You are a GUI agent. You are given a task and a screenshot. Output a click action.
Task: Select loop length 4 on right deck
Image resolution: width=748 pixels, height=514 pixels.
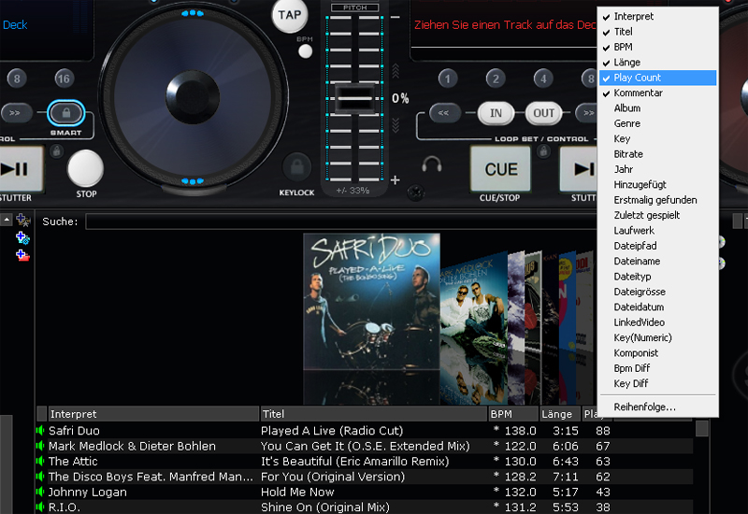pyautogui.click(x=543, y=79)
